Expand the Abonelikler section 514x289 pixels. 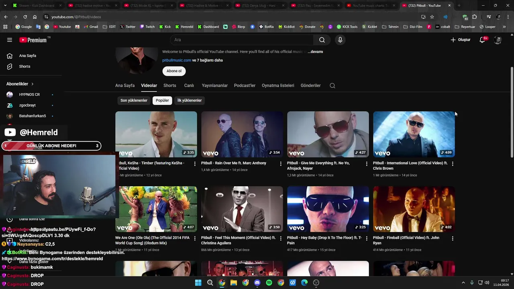coord(20,84)
